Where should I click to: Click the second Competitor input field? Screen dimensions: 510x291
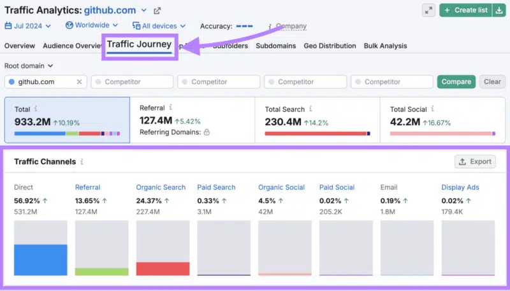tap(219, 82)
